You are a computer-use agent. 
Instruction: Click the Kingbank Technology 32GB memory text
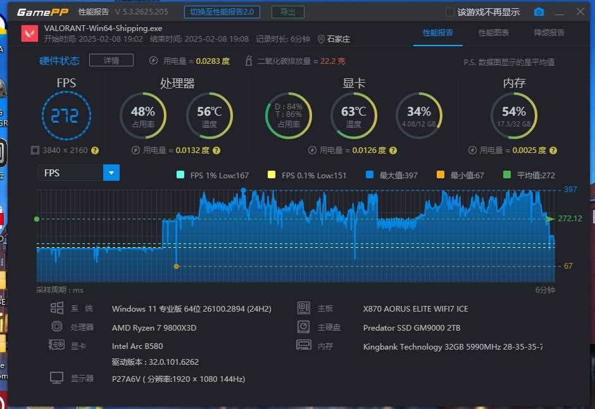pyautogui.click(x=453, y=347)
